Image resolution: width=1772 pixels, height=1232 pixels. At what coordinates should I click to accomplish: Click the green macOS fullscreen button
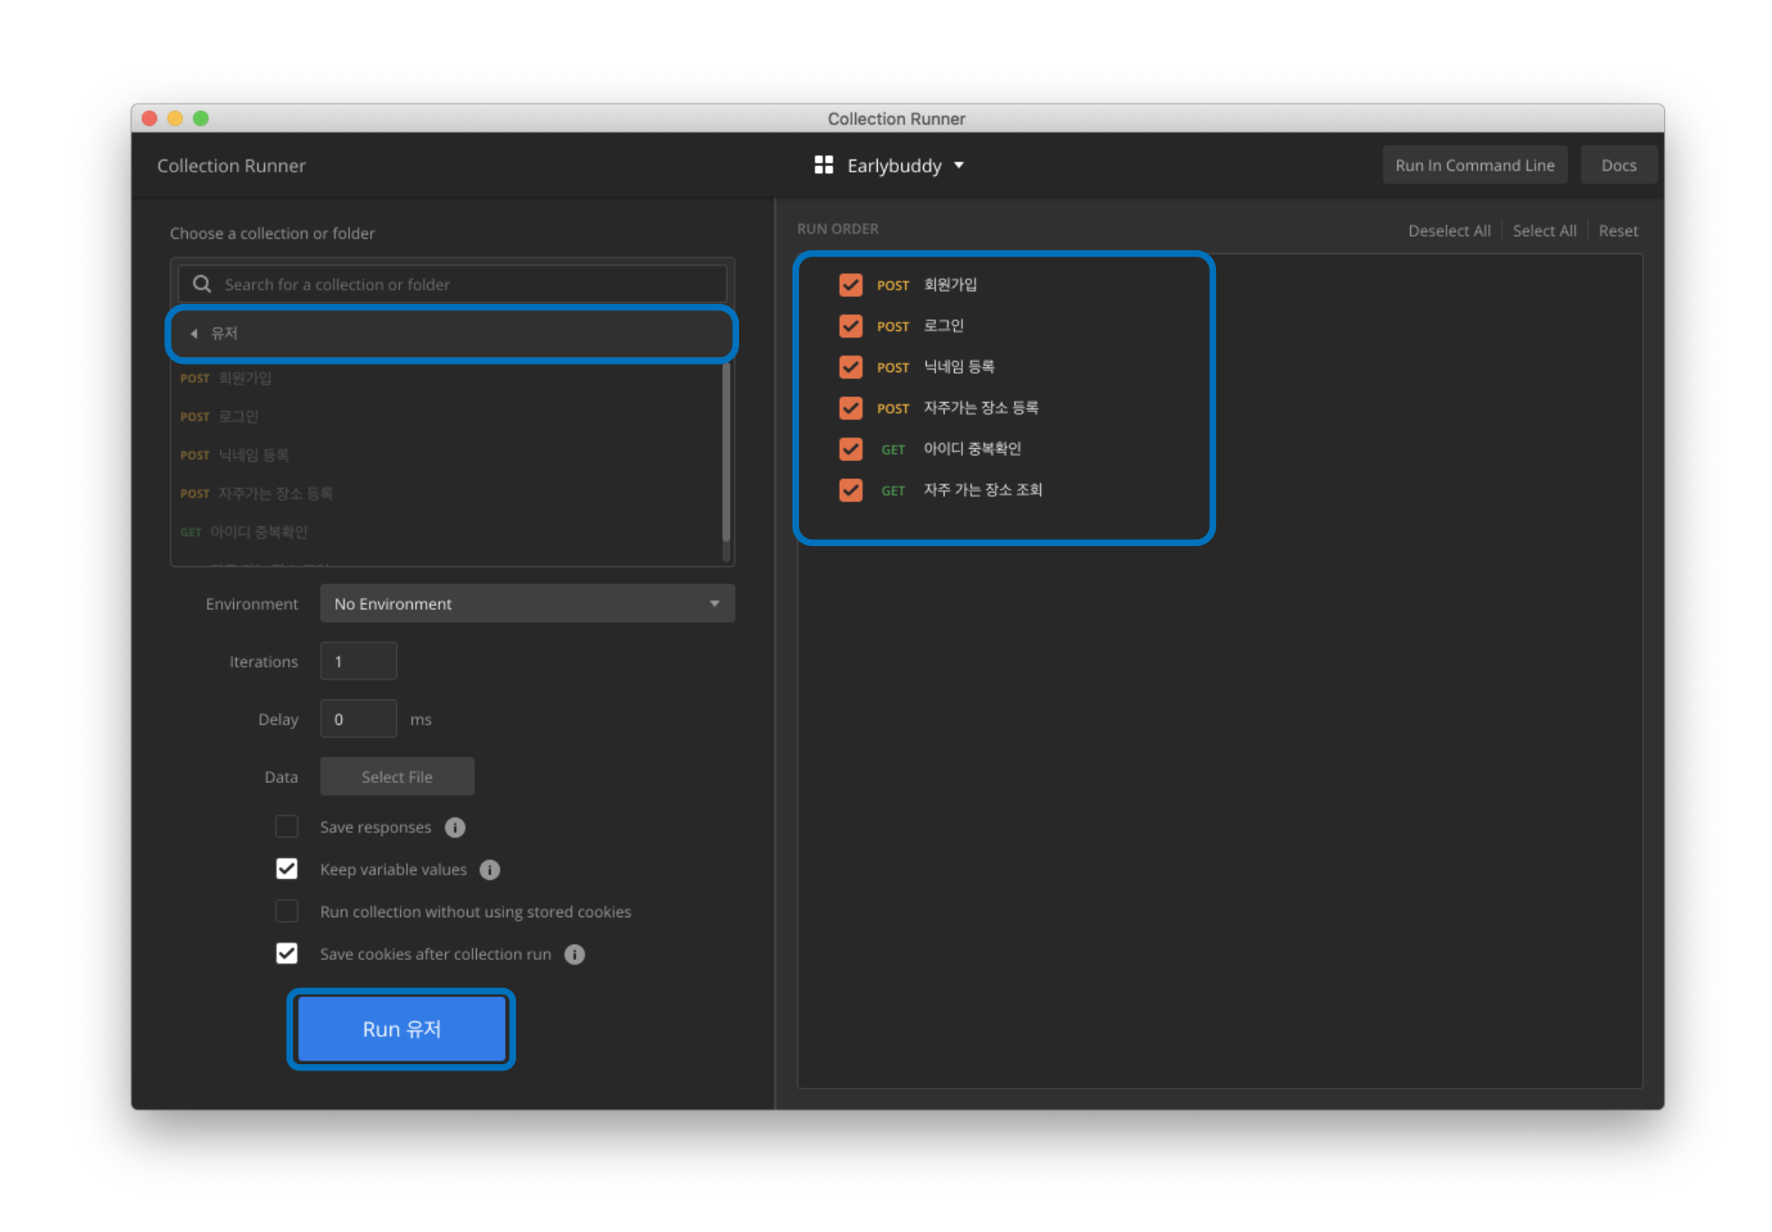click(x=201, y=119)
